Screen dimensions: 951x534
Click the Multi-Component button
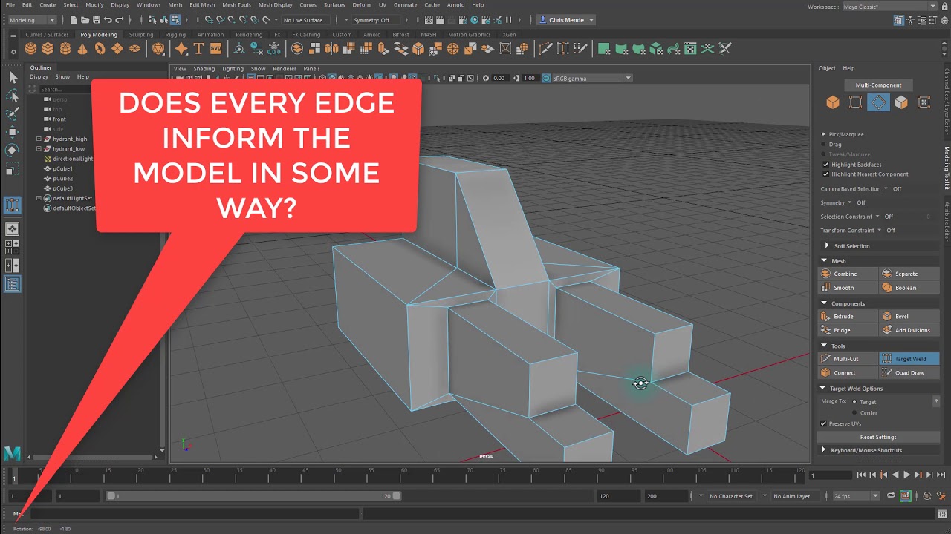coord(878,85)
